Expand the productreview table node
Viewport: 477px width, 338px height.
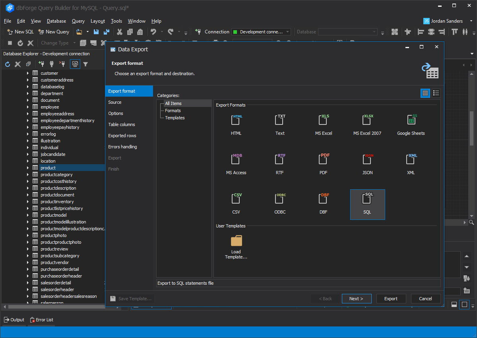coord(28,249)
